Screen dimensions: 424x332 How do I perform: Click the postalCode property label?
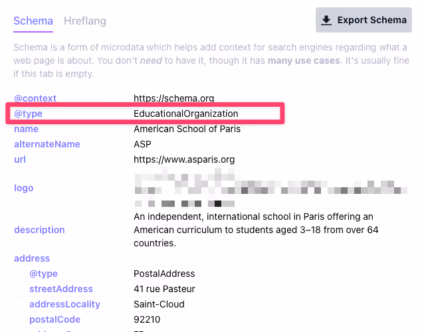(x=55, y=319)
